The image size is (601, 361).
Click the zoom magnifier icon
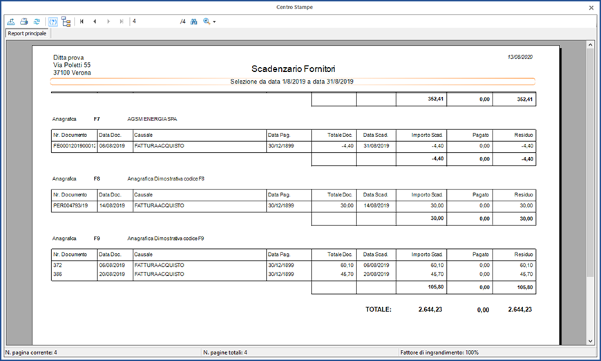pyautogui.click(x=207, y=21)
